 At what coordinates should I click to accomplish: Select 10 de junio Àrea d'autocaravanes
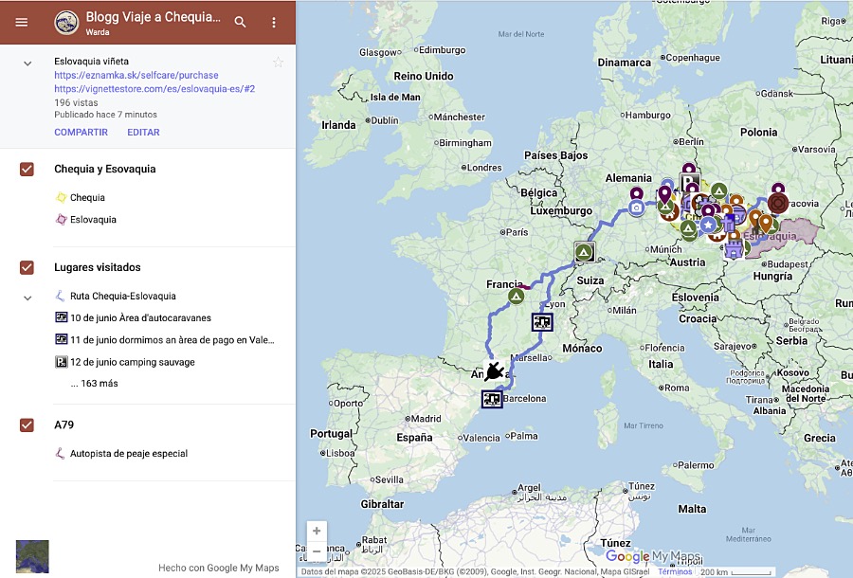[x=140, y=318]
